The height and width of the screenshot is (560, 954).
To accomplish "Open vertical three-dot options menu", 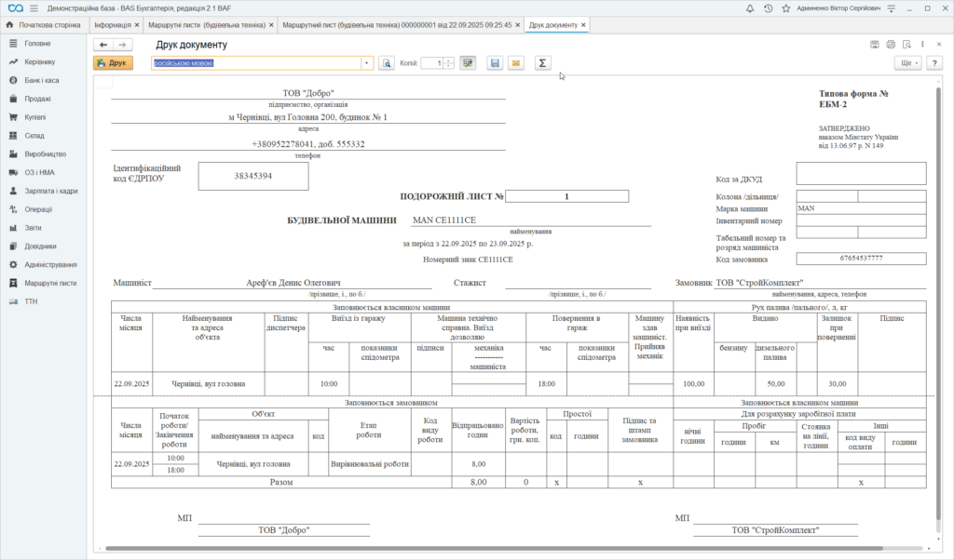I will [922, 45].
